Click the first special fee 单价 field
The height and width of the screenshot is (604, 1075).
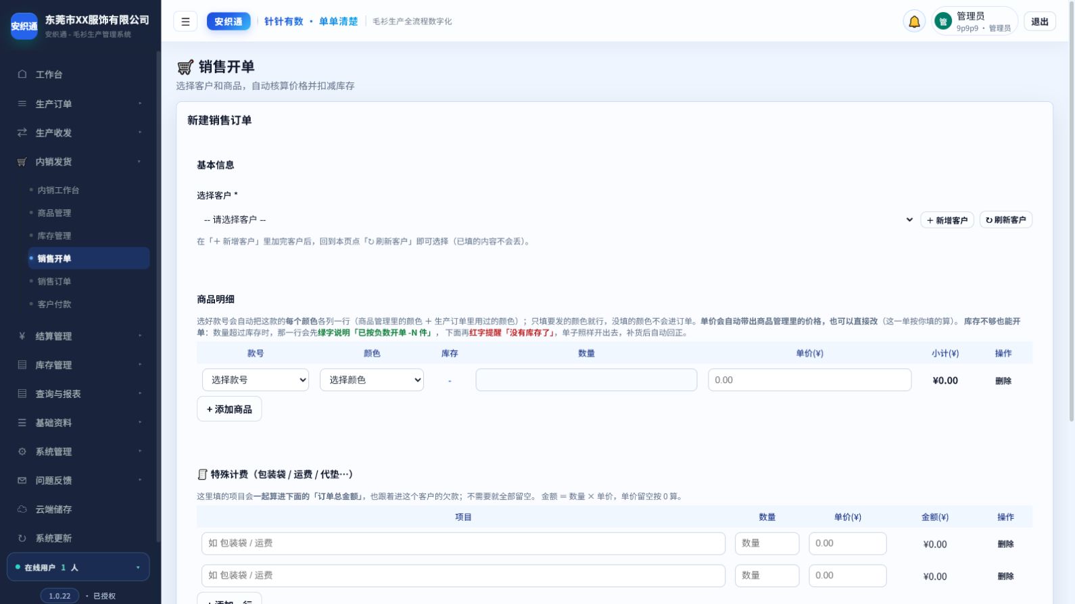tap(847, 543)
